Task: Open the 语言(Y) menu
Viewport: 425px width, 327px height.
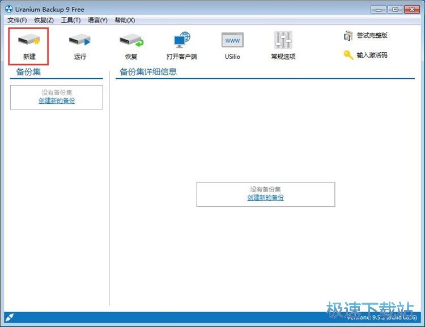Action: click(97, 20)
